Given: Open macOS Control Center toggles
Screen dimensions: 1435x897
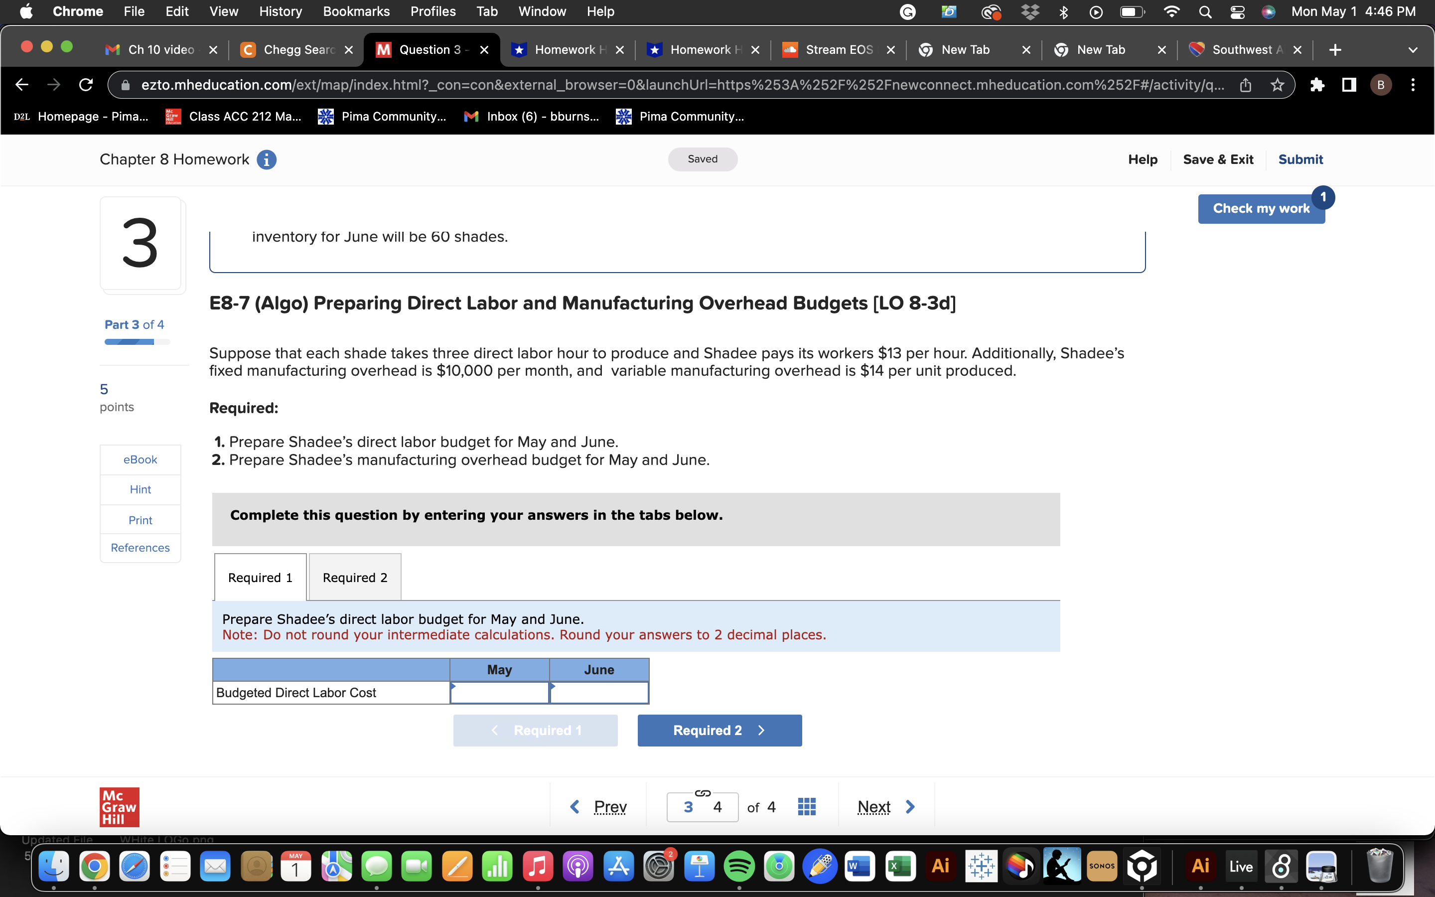Looking at the screenshot, I should pyautogui.click(x=1237, y=12).
